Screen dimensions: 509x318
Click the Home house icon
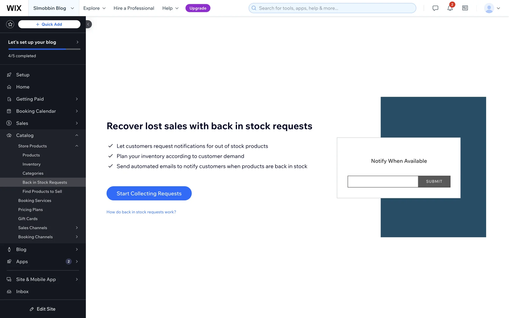pyautogui.click(x=9, y=87)
